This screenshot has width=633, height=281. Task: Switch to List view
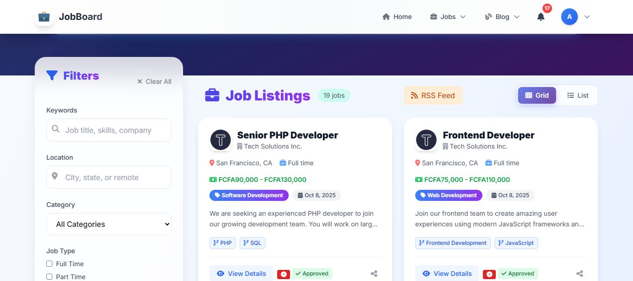coord(577,95)
